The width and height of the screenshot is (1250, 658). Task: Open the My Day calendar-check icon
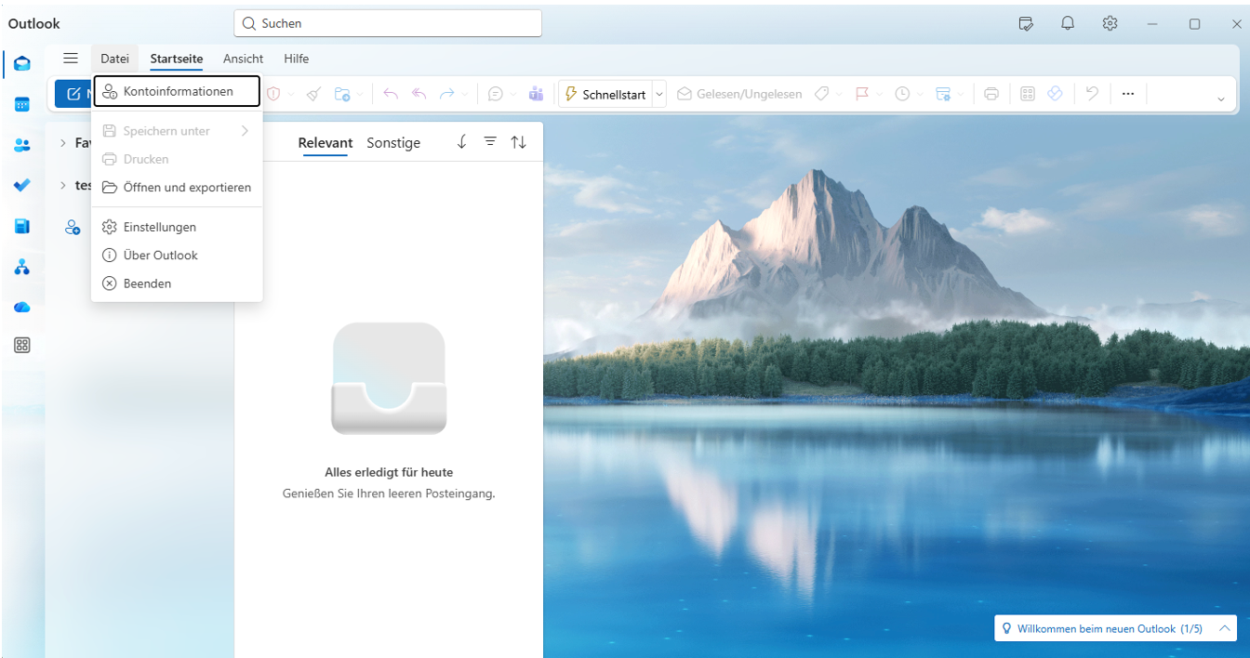point(1026,23)
